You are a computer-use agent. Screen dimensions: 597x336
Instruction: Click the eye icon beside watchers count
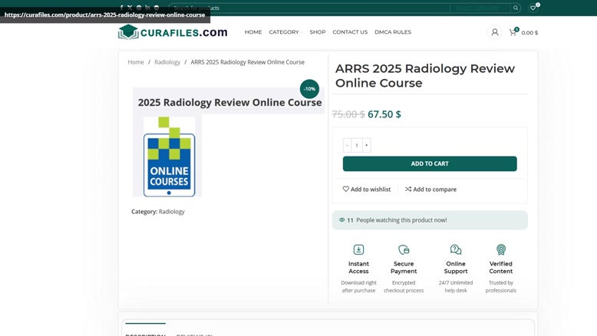coord(342,220)
